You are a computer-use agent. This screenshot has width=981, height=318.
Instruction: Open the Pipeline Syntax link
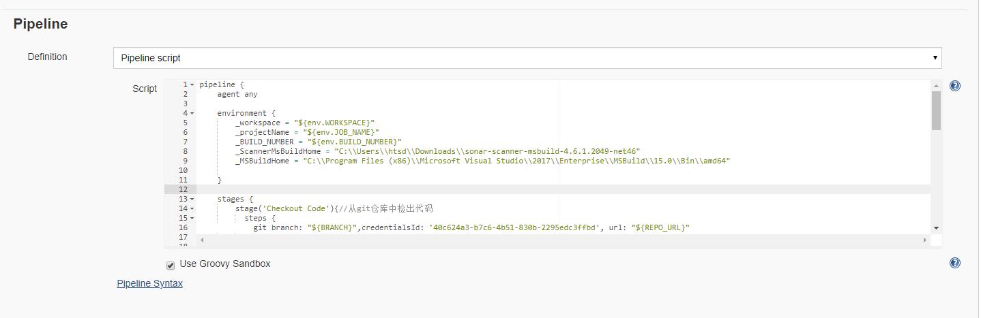[x=150, y=283]
